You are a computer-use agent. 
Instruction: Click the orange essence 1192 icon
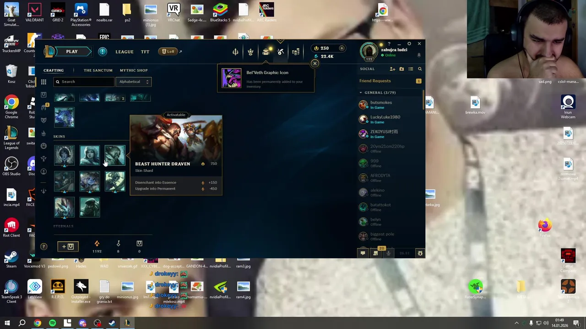tap(97, 244)
